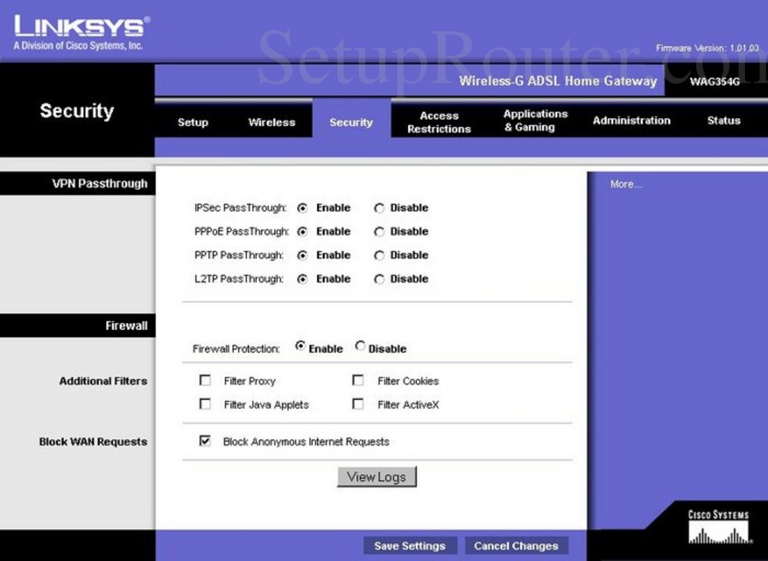Click the View Logs button
Image resolution: width=768 pixels, height=561 pixels.
point(376,477)
